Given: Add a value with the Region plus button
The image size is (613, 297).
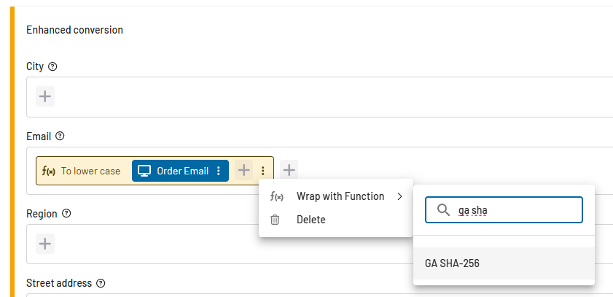Looking at the screenshot, I should pyautogui.click(x=45, y=244).
